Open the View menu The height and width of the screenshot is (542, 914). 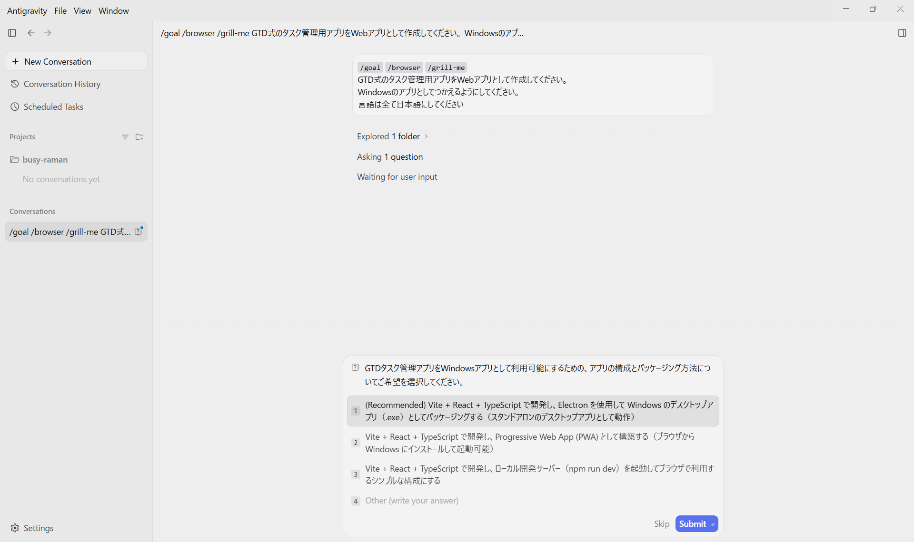click(x=82, y=10)
